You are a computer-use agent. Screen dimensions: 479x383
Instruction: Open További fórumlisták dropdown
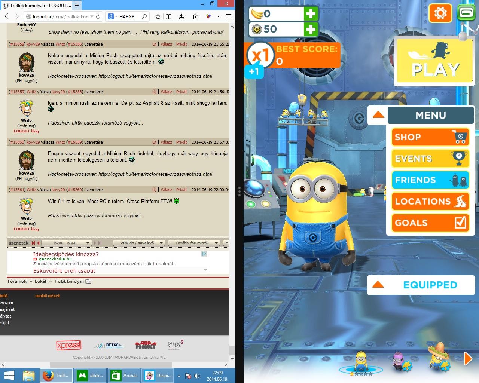click(x=194, y=243)
